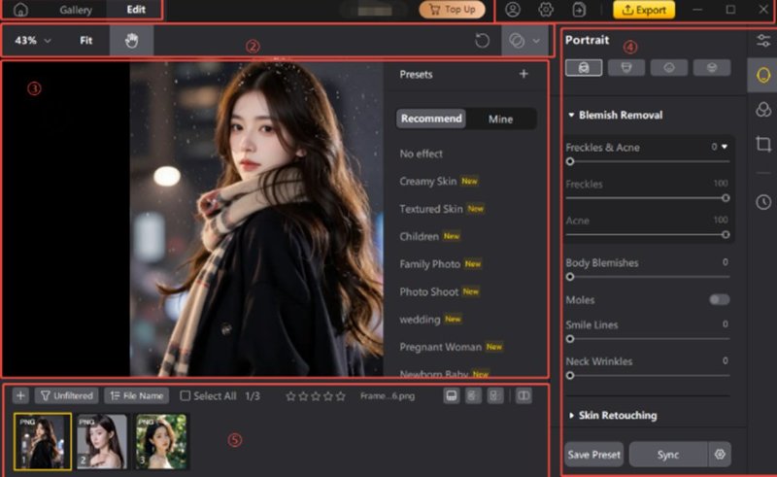Select the third Portrait category icon
Screen dimensions: 777x477
669,67
